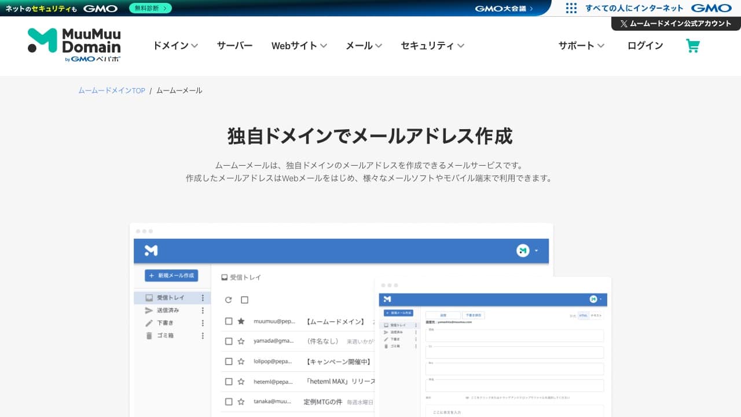Open more options for 下書き folder
This screenshot has width=741, height=417.
[x=203, y=323]
